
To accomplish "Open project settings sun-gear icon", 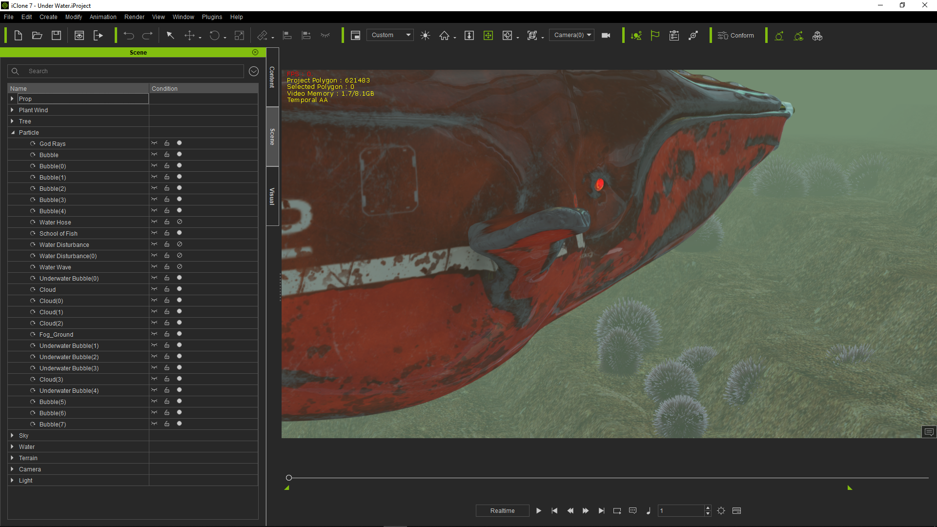I will click(721, 511).
